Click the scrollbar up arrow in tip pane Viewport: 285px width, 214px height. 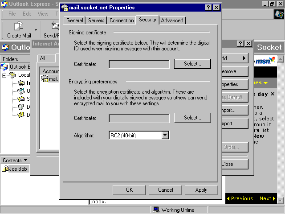281,59
